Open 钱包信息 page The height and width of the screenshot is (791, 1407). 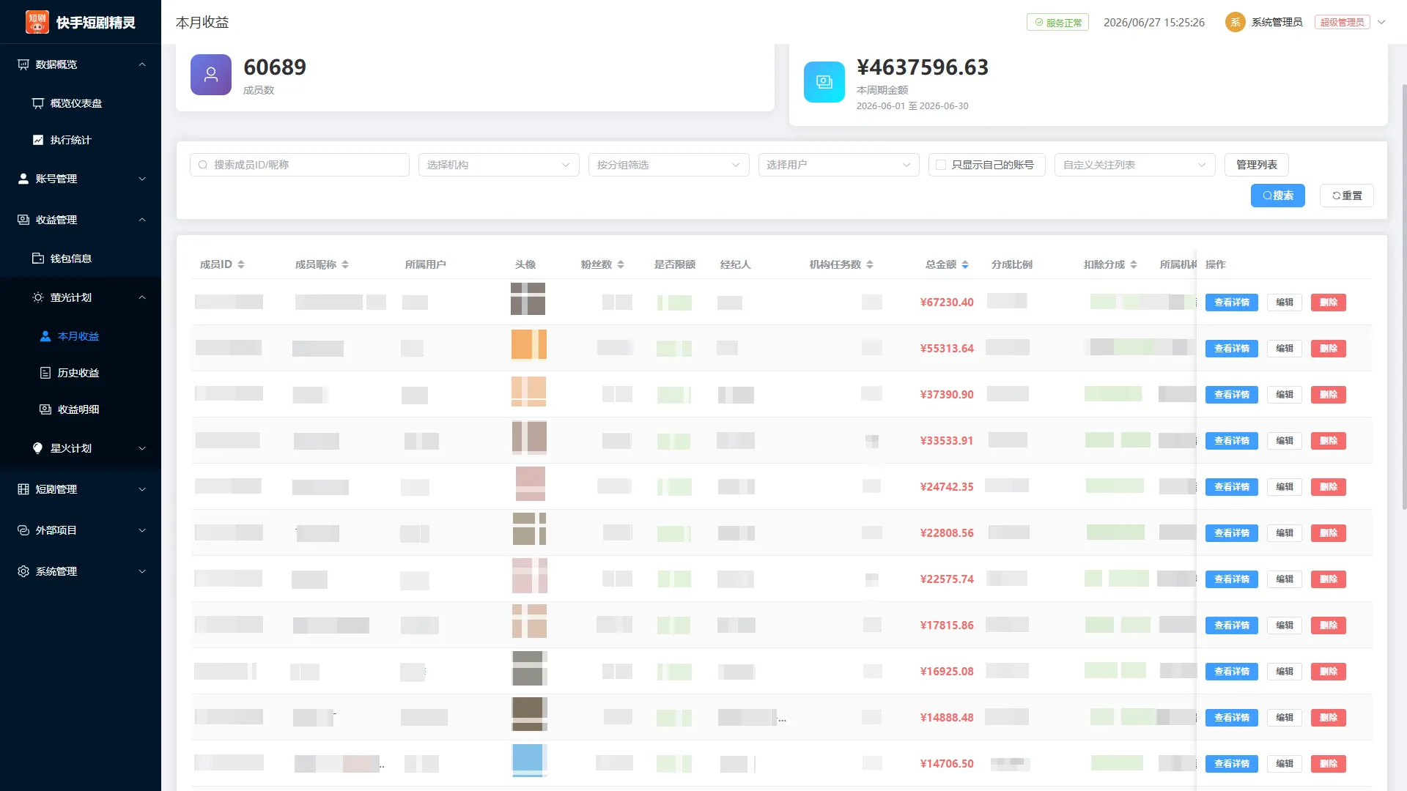(x=81, y=259)
